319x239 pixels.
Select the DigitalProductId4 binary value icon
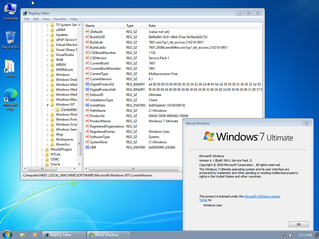87,90
